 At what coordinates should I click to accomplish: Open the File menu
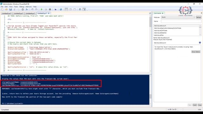[x=2, y=7]
